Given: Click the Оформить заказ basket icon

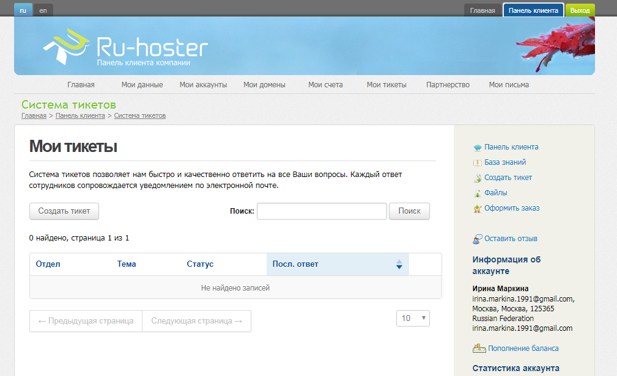Looking at the screenshot, I should (478, 209).
